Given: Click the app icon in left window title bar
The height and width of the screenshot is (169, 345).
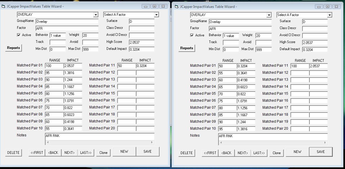Looking at the screenshot, I should [x=3, y=6].
